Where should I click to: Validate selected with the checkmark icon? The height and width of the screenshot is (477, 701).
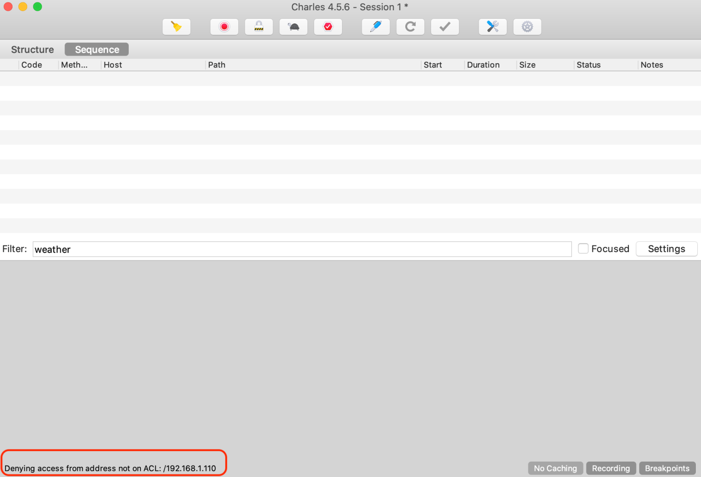(445, 27)
